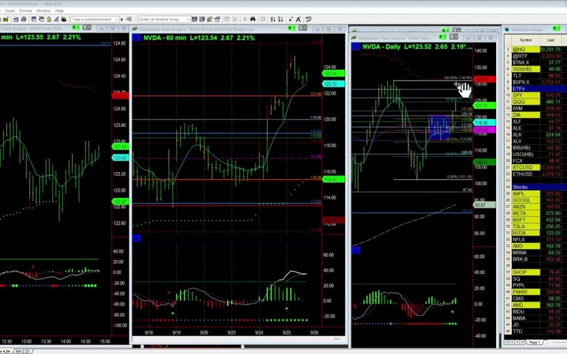This screenshot has width=567, height=354.
Task: Click the save icon in the toolbar
Action: click(x=16, y=19)
